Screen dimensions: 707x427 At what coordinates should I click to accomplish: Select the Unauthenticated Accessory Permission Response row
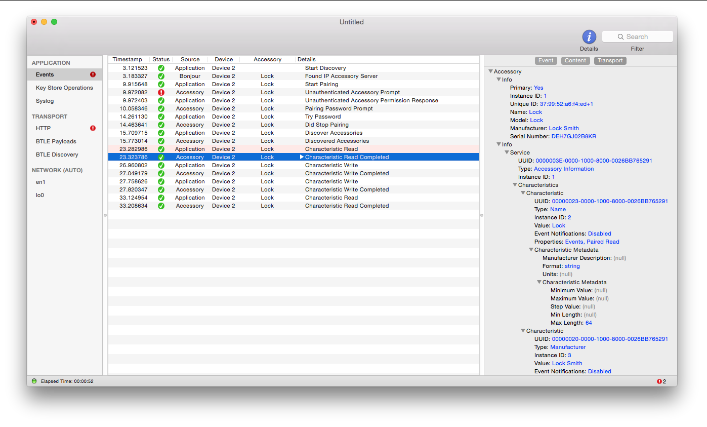click(x=294, y=100)
